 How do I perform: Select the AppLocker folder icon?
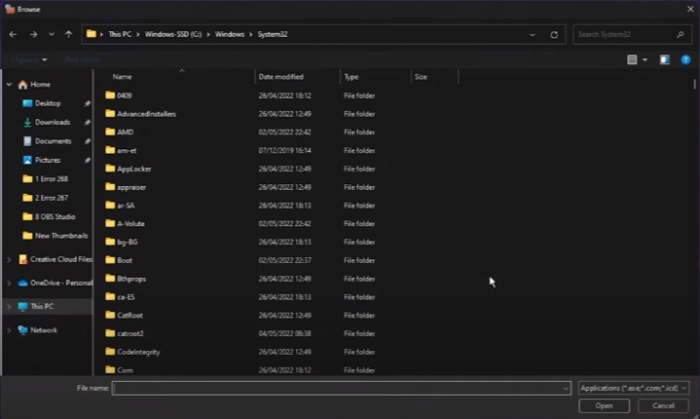click(x=110, y=169)
